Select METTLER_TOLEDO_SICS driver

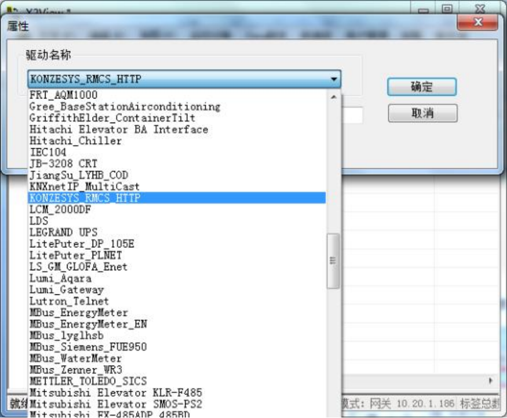pyautogui.click(x=176, y=381)
